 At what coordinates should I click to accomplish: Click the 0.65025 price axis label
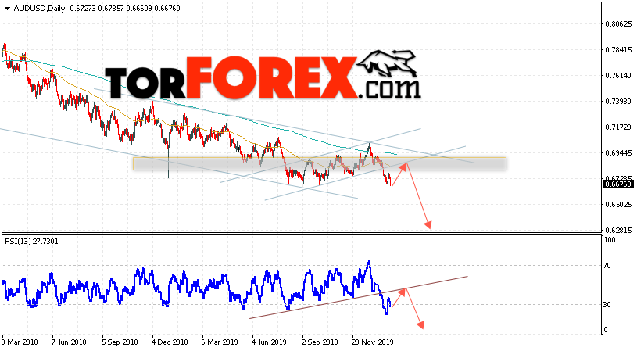coord(618,204)
